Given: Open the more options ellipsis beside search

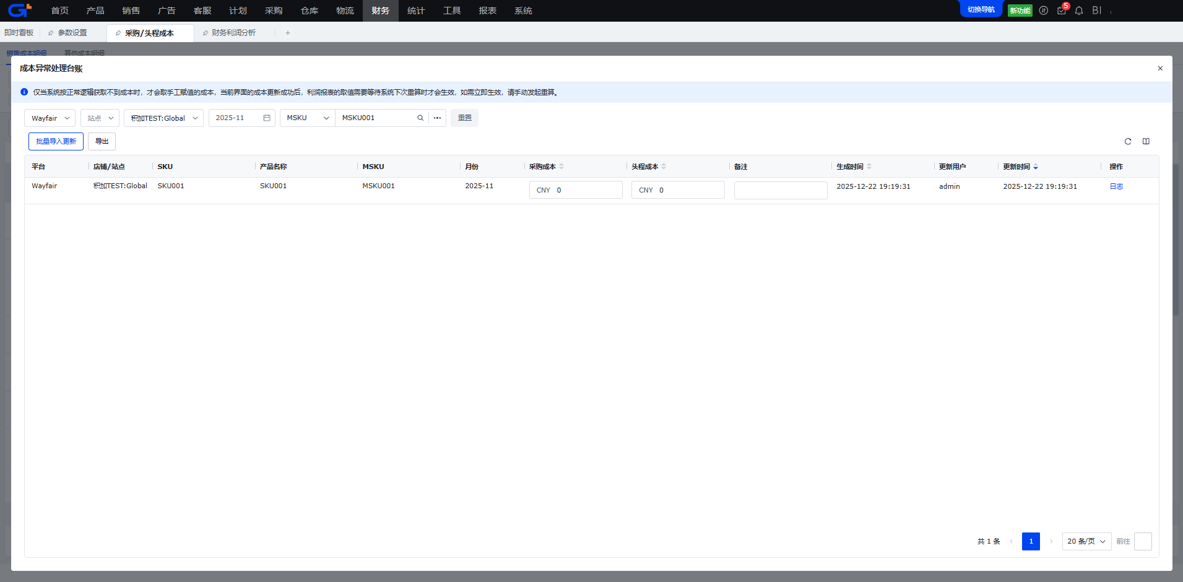Looking at the screenshot, I should pos(437,118).
